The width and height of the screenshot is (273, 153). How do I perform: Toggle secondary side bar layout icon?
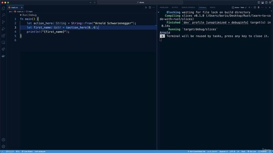click(266, 3)
